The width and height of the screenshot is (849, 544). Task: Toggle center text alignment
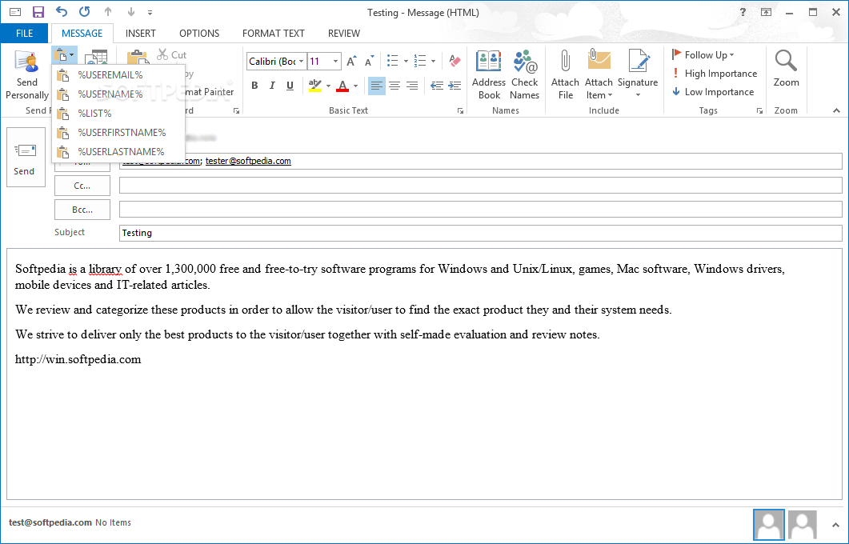pos(394,86)
